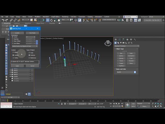The width and height of the screenshot is (165, 124).
Task: Open Select by Name icon
Action: point(36,20)
